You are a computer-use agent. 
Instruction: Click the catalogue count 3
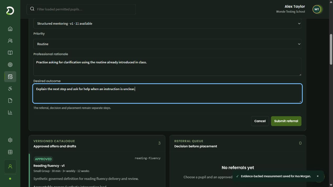click(159, 143)
